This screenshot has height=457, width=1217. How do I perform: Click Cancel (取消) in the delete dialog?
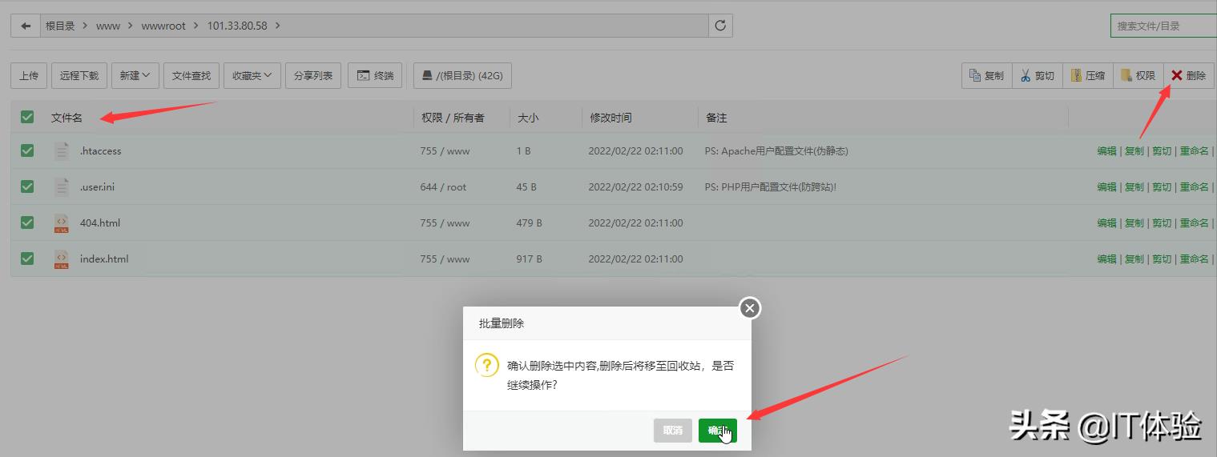coord(673,431)
